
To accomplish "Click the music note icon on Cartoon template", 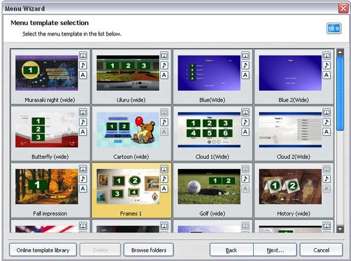I will (164, 122).
